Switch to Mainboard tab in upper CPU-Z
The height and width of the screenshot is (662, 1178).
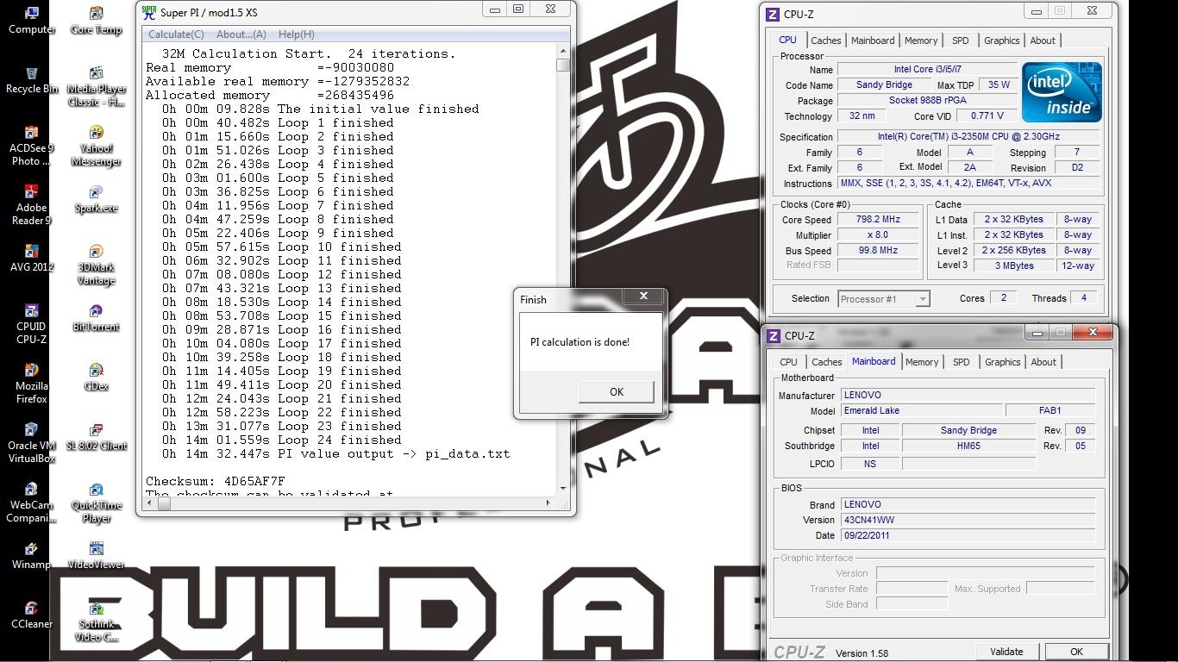873,41
